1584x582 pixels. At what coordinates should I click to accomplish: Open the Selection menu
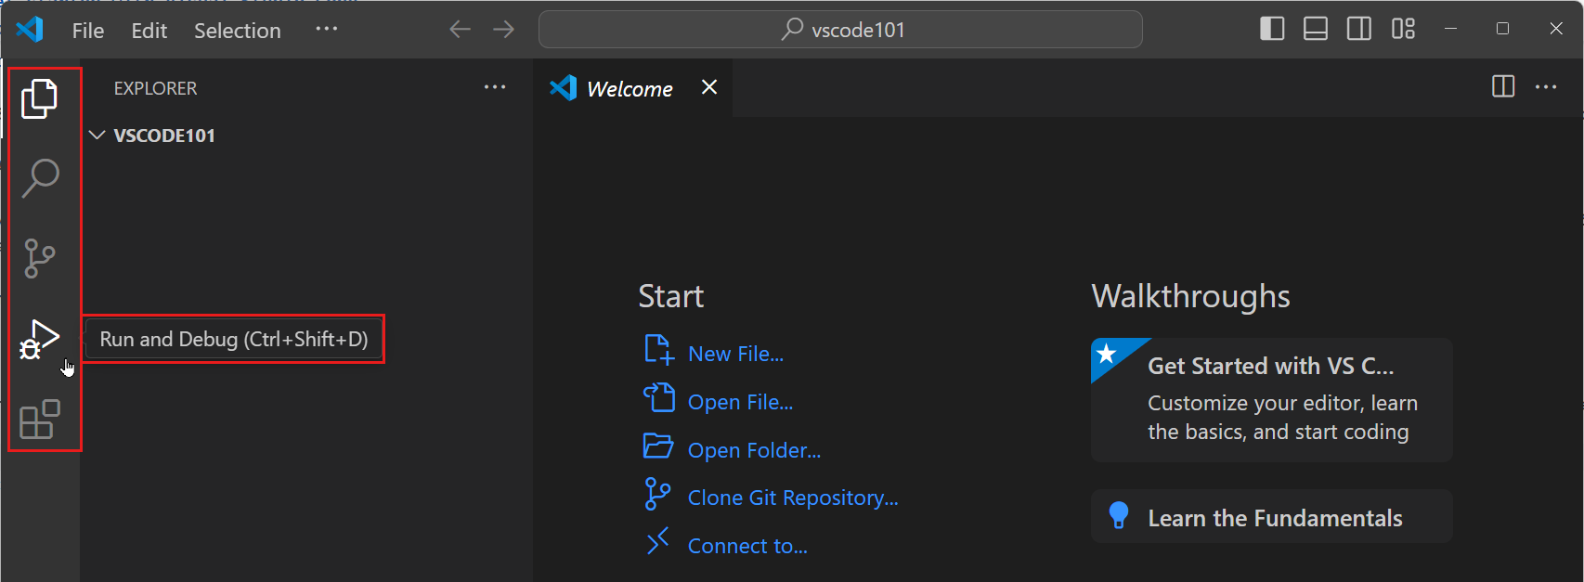click(x=237, y=31)
